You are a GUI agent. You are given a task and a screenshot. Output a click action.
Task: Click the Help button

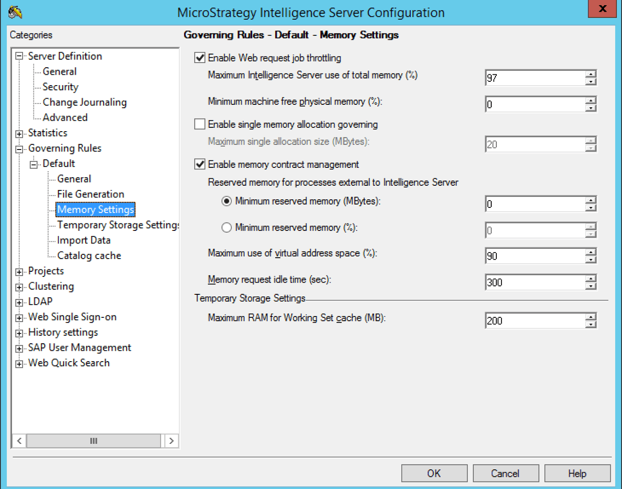pos(577,473)
